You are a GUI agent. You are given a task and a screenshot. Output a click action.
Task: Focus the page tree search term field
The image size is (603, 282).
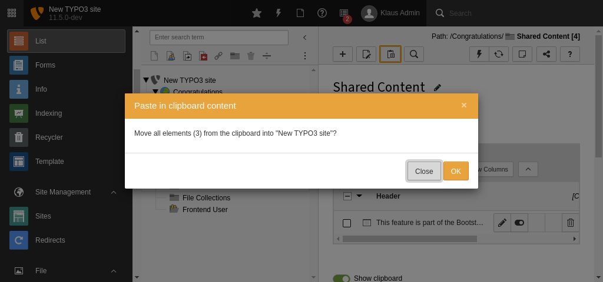click(x=219, y=37)
